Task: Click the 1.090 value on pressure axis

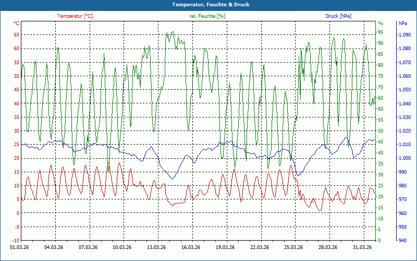Action: point(404,35)
